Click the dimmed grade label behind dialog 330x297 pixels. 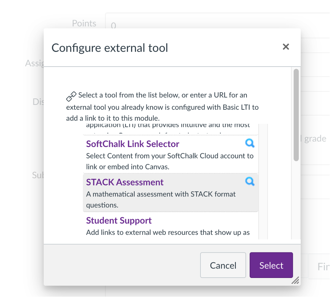(315, 139)
